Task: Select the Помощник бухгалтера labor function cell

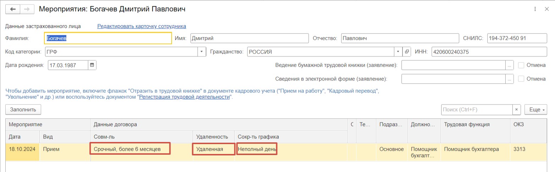Action: coord(475,152)
